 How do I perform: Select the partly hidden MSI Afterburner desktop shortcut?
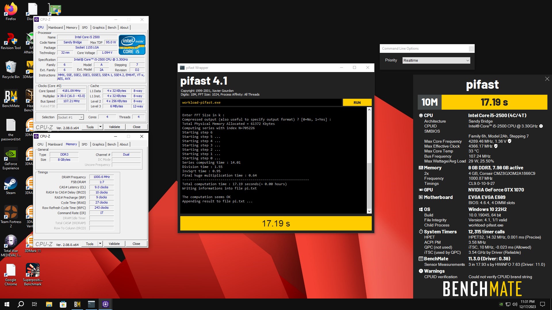click(x=29, y=43)
